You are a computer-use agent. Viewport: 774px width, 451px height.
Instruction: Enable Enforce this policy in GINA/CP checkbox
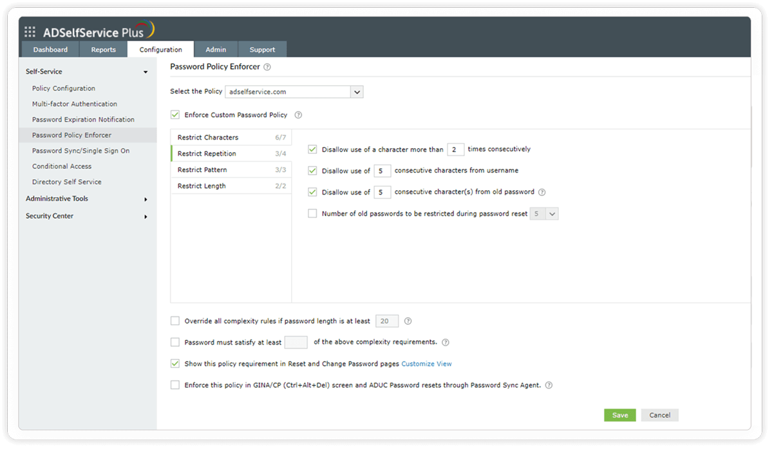(x=175, y=385)
